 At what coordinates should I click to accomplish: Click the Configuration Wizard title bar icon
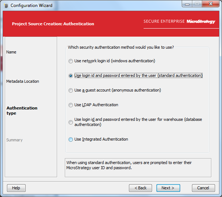(6, 5)
